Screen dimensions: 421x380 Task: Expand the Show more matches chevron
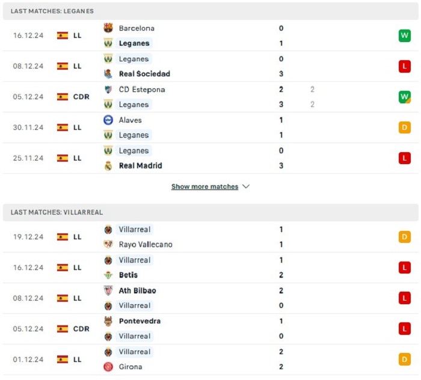tap(246, 186)
